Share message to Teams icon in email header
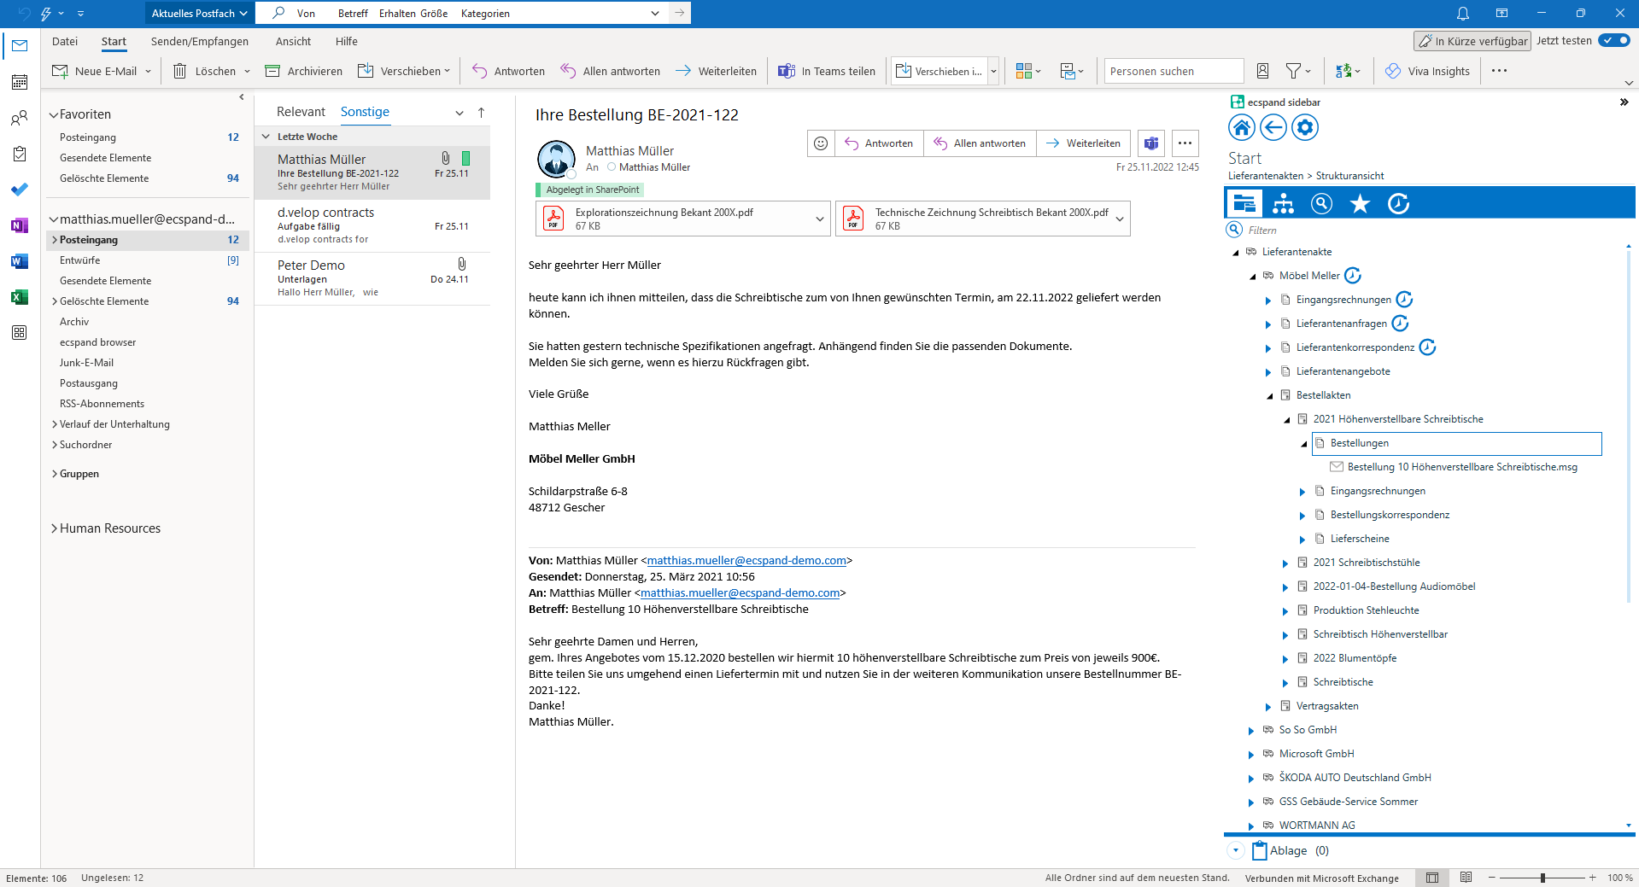The height and width of the screenshot is (887, 1639). (1151, 143)
